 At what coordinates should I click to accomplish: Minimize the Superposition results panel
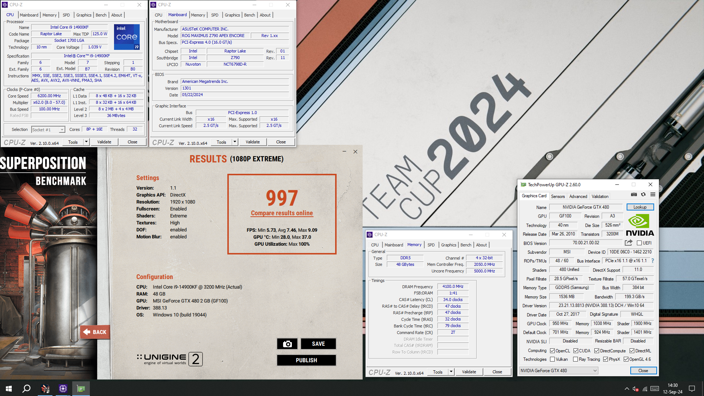[x=344, y=151]
